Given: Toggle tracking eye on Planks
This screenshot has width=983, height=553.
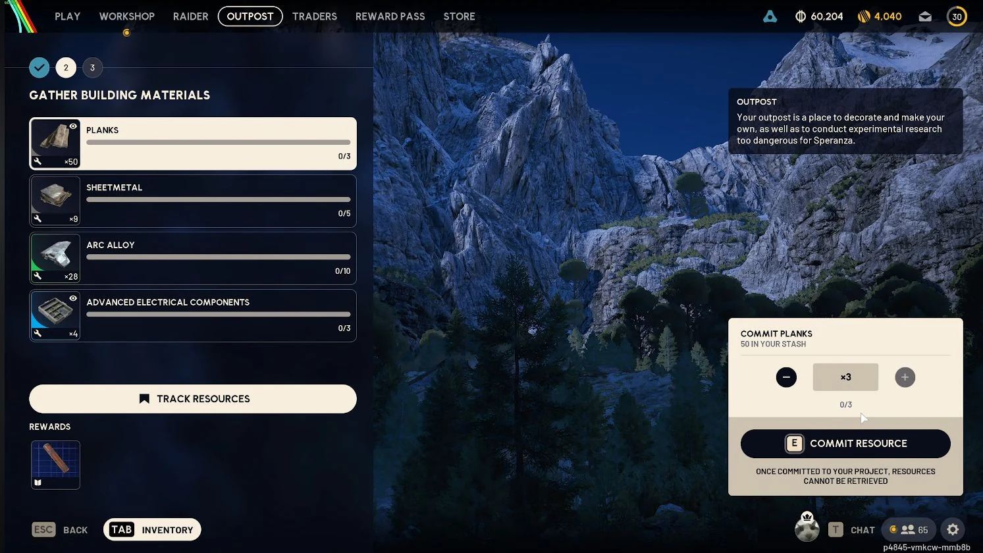Looking at the screenshot, I should click(x=73, y=126).
